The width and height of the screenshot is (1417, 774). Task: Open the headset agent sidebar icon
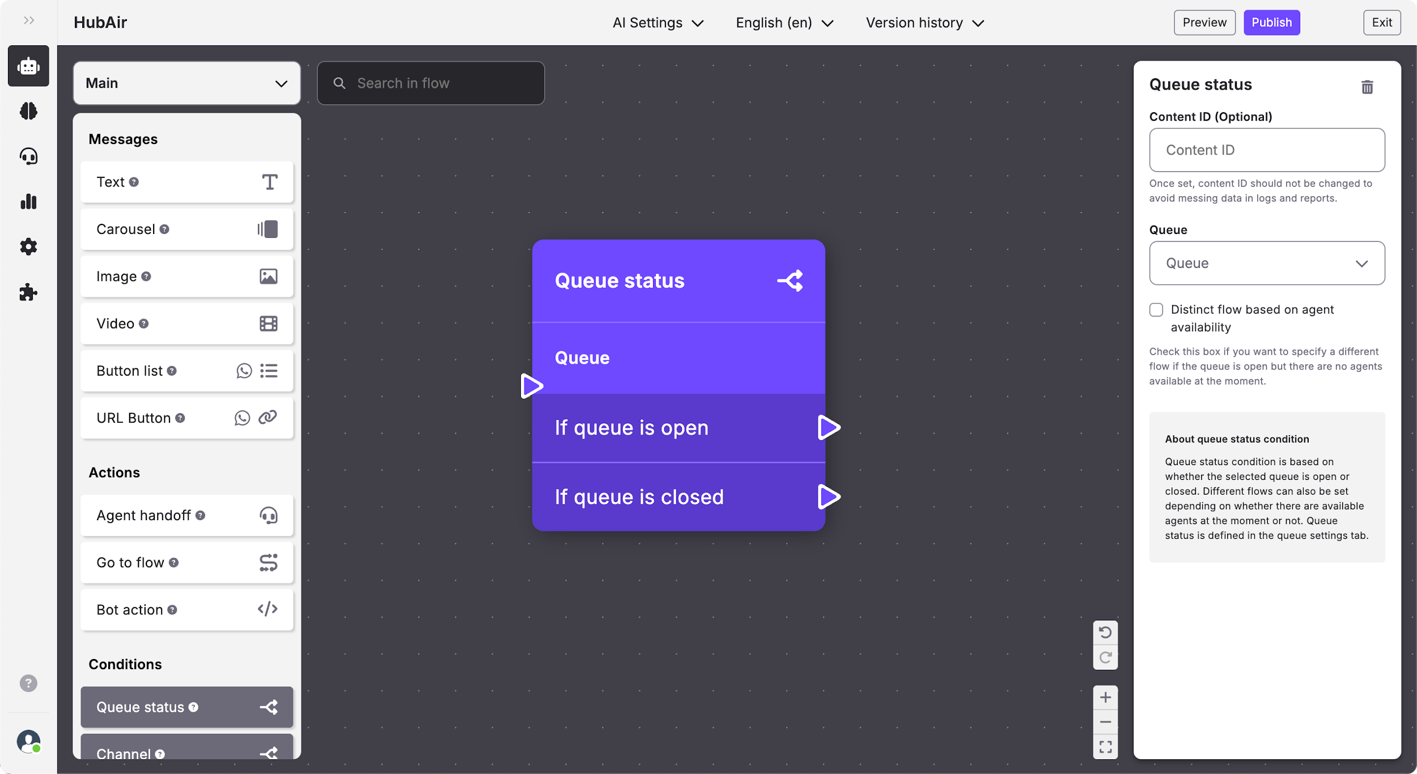pyautogui.click(x=28, y=156)
